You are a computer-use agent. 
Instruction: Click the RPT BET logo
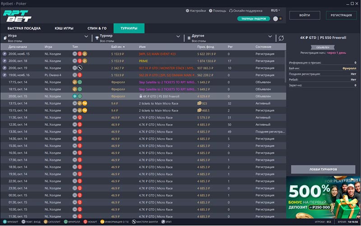12,16
